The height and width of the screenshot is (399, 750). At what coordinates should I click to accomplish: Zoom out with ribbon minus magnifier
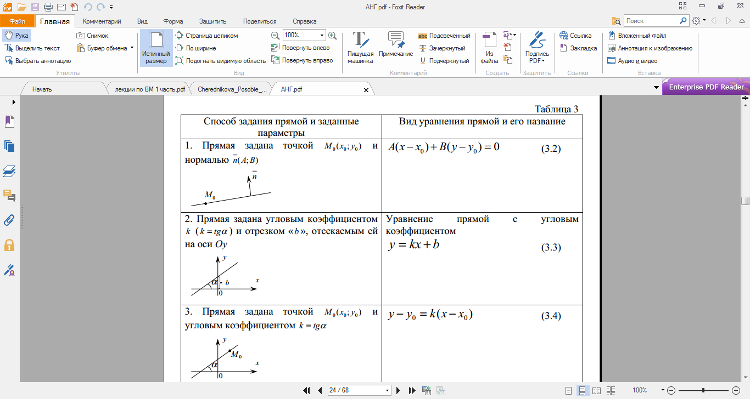click(x=275, y=35)
